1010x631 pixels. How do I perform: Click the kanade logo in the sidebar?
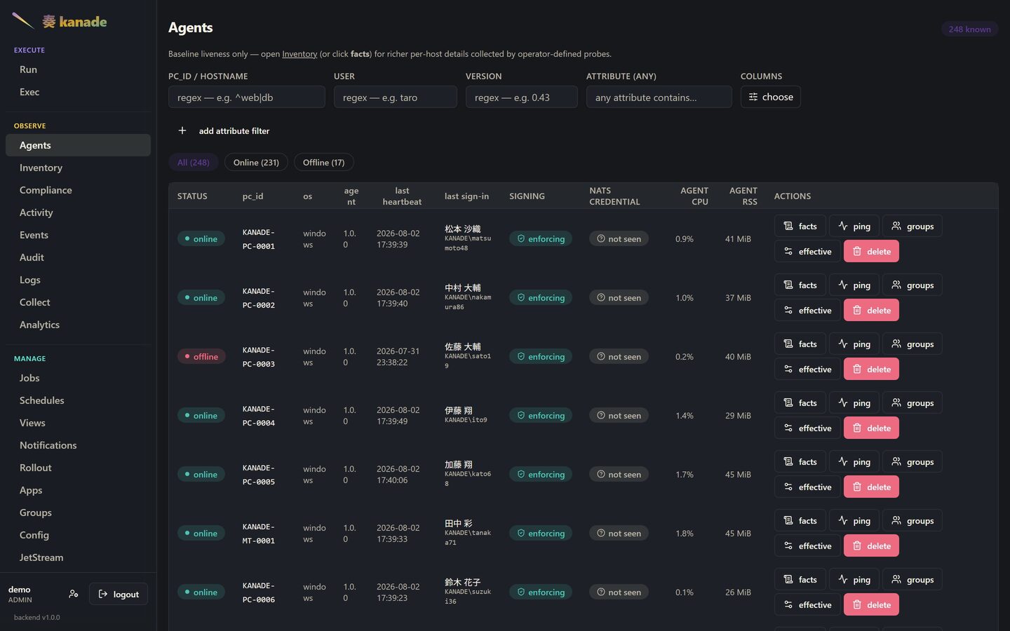click(x=60, y=21)
